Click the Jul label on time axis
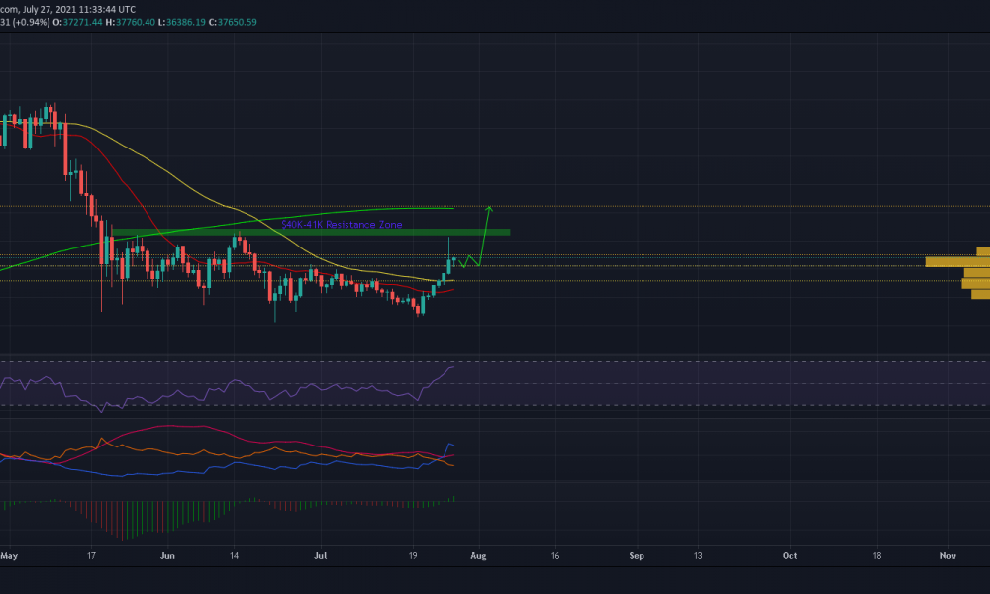The image size is (990, 594). (321, 556)
